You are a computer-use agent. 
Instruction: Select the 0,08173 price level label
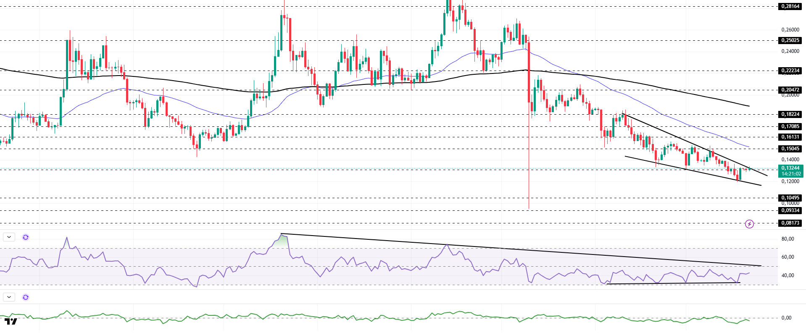click(790, 223)
